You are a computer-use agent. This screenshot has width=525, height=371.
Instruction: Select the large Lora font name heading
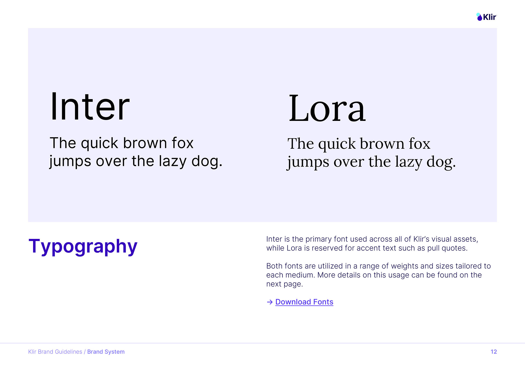(327, 108)
